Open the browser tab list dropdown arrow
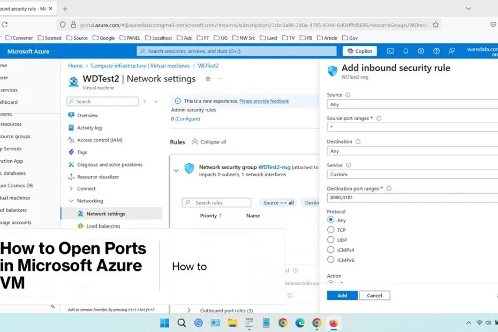 [469, 9]
